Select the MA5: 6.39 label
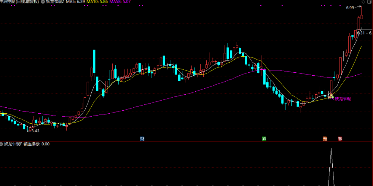The height and width of the screenshot is (186, 373). [x=75, y=2]
